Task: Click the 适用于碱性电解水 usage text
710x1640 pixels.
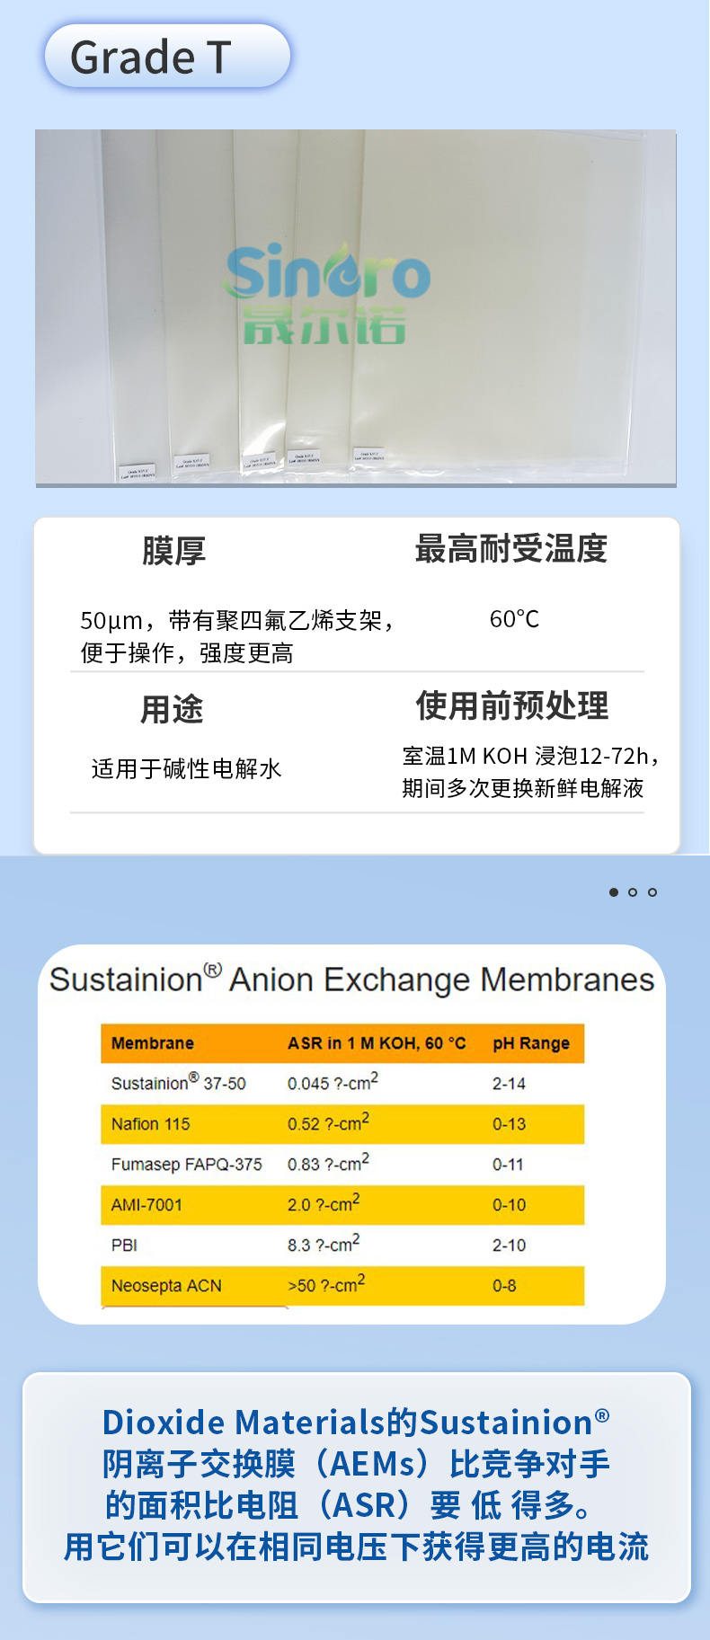Action: pos(186,768)
